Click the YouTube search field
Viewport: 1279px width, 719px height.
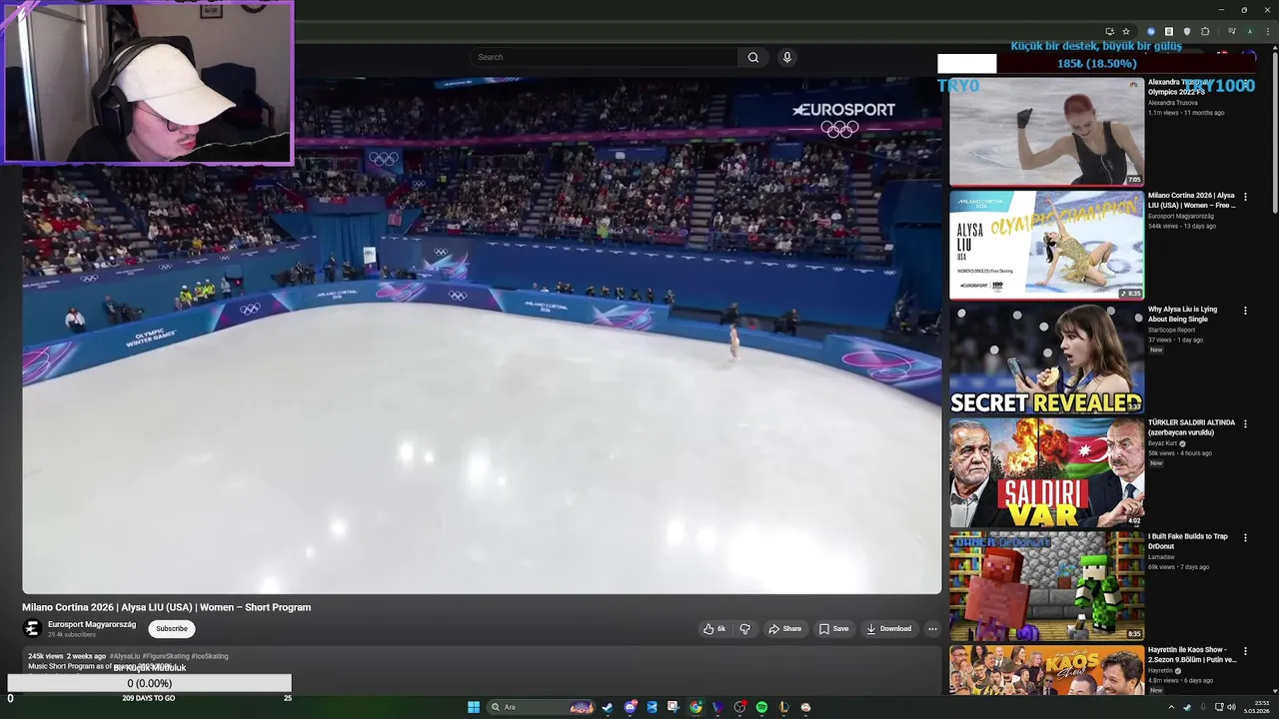point(606,57)
